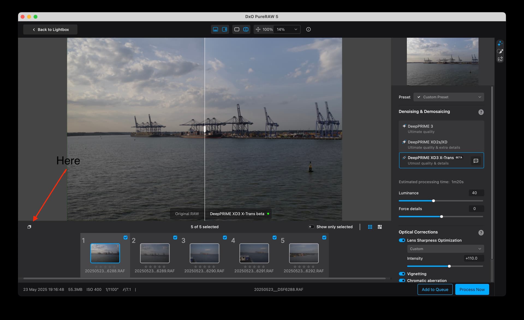524x320 pixels.
Task: Choose the DeepPRIME 3 denoising option
Action: (x=441, y=129)
